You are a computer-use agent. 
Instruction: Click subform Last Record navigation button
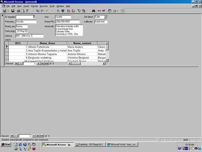point(42,63)
